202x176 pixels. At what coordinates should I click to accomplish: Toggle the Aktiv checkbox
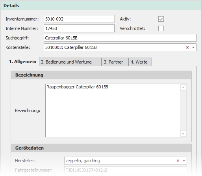click(x=161, y=19)
